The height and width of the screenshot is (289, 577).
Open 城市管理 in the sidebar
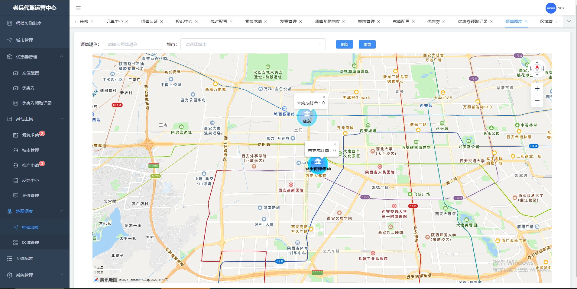coord(35,40)
